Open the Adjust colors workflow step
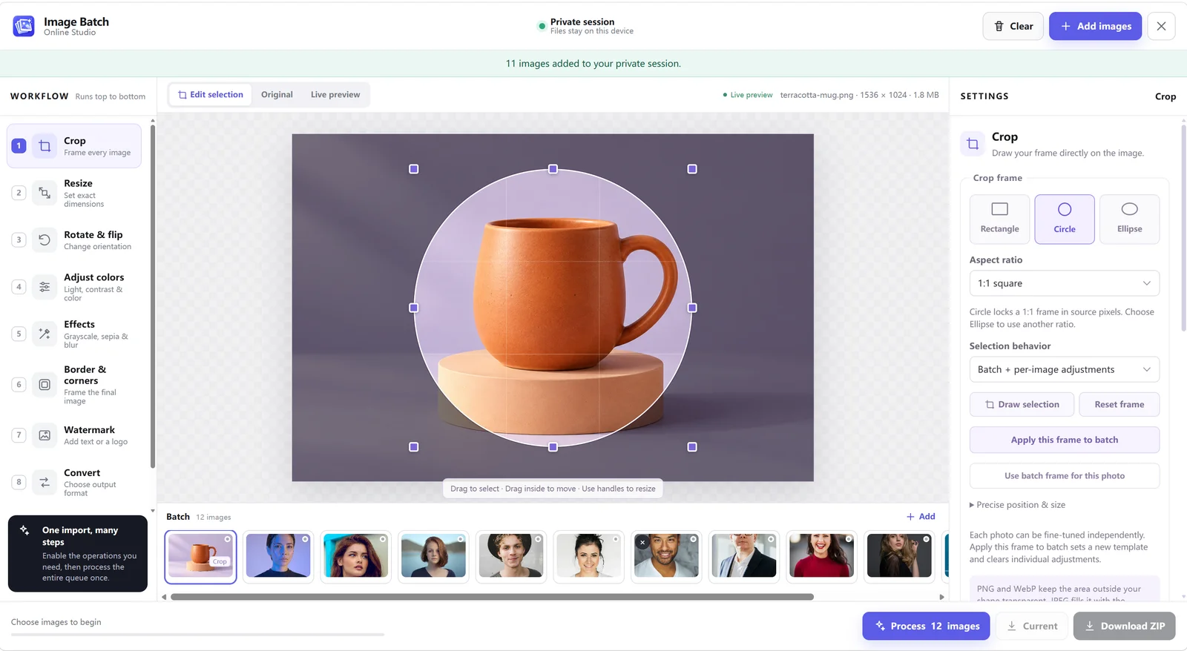 [x=74, y=287]
